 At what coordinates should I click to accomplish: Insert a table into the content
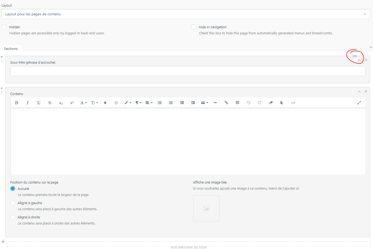pyautogui.click(x=237, y=103)
